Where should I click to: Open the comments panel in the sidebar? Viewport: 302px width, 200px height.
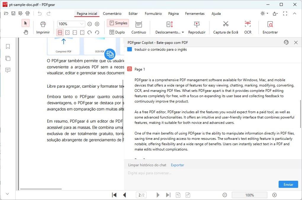click(8, 70)
